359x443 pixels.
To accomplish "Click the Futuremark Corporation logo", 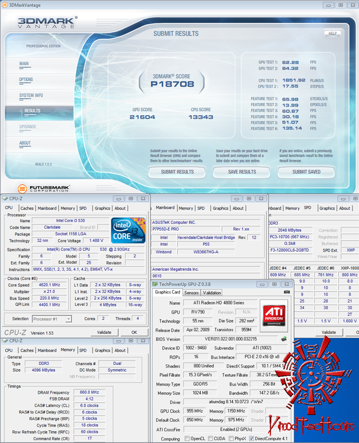I will pyautogui.click(x=44, y=189).
